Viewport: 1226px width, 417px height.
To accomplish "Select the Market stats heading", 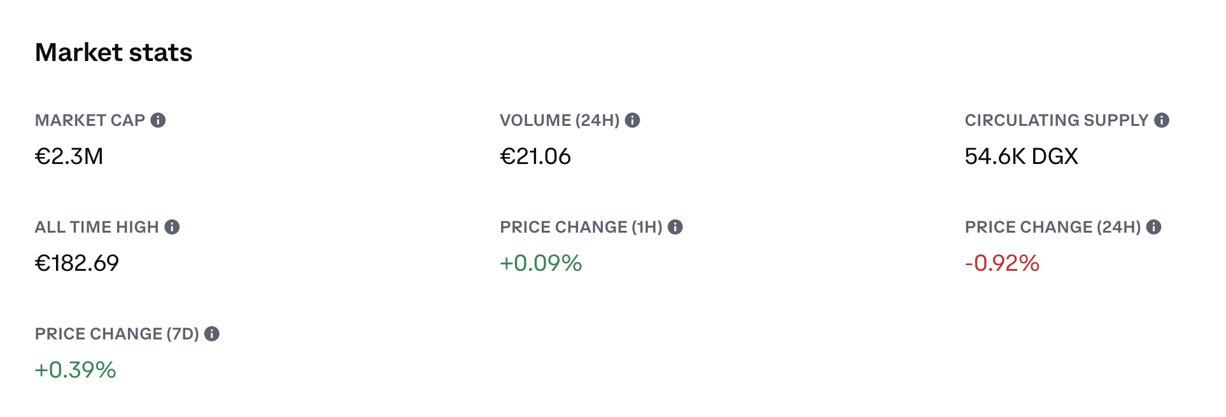I will click(x=113, y=52).
